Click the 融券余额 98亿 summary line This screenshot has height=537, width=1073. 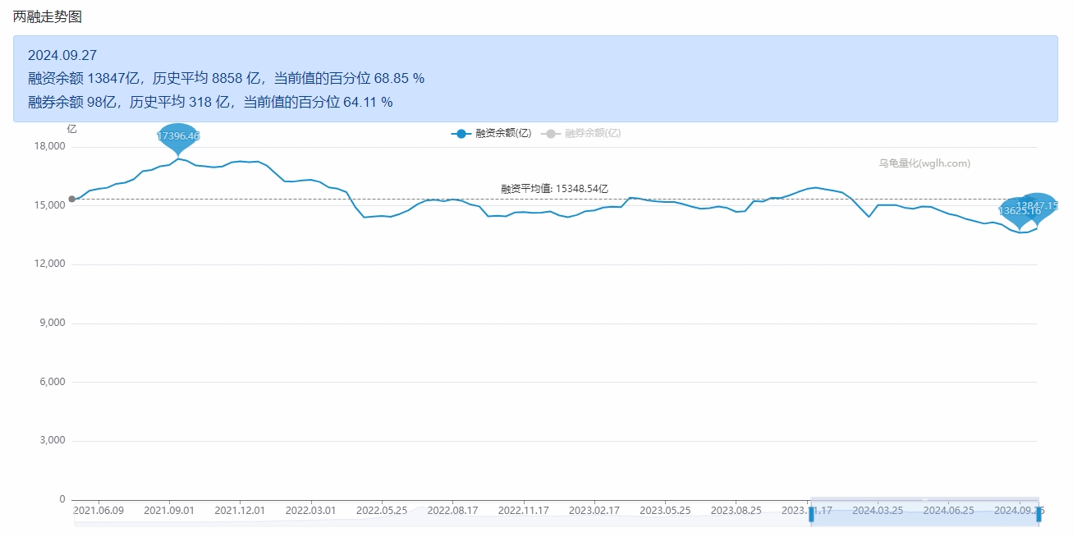tap(210, 102)
